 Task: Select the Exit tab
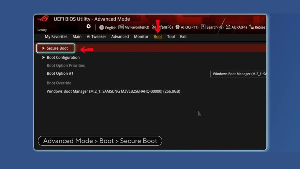183,37
